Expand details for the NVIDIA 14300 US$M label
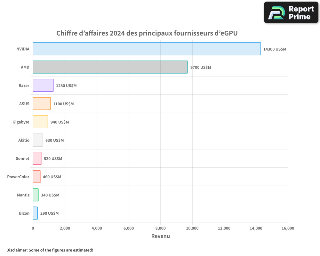Image resolution: width=320 pixels, height=256 pixels. pos(274,49)
